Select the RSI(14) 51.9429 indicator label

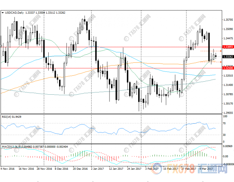click(12, 117)
